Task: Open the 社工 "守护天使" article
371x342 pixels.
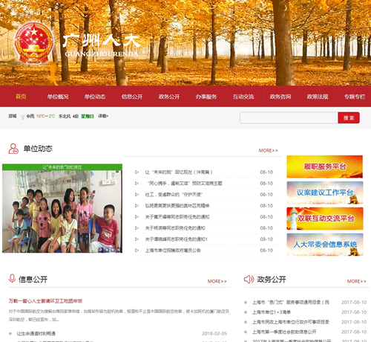Action: pyautogui.click(x=174, y=195)
